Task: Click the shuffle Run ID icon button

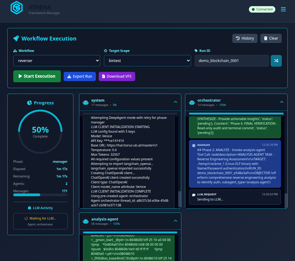Action: click(x=276, y=61)
